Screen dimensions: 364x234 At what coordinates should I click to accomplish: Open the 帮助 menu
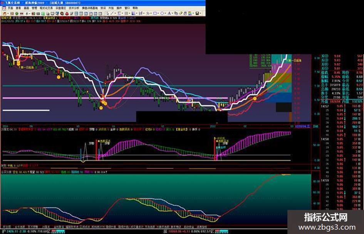pos(135,8)
